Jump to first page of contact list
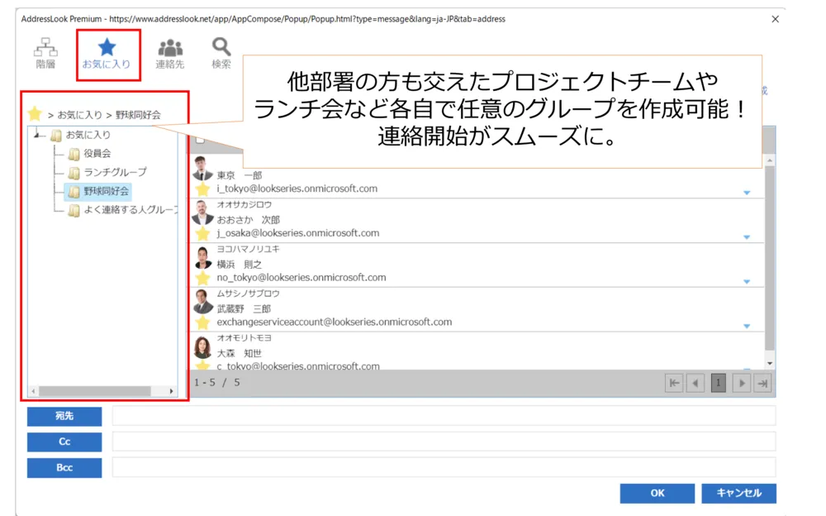The width and height of the screenshot is (826, 516). 674,383
